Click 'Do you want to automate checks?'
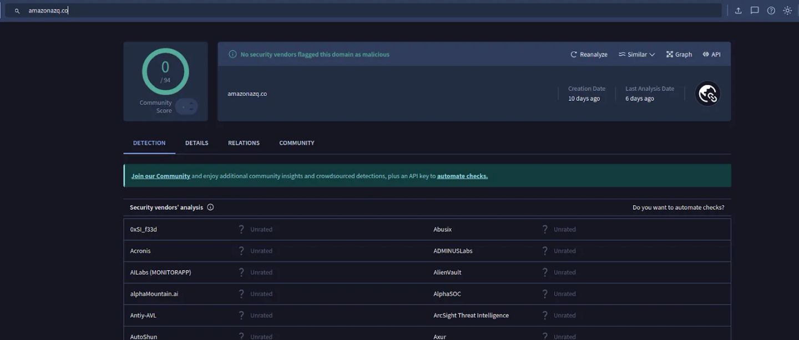Viewport: 799px width, 340px height. click(x=679, y=207)
